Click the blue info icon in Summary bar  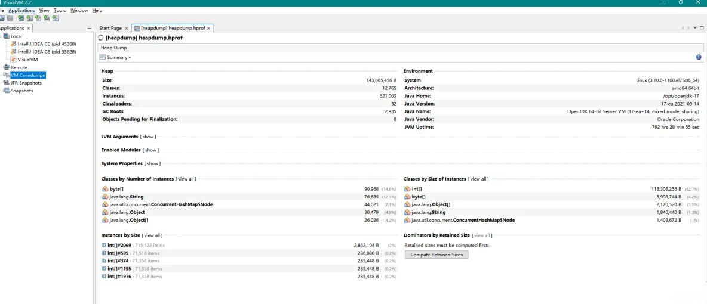click(x=699, y=57)
